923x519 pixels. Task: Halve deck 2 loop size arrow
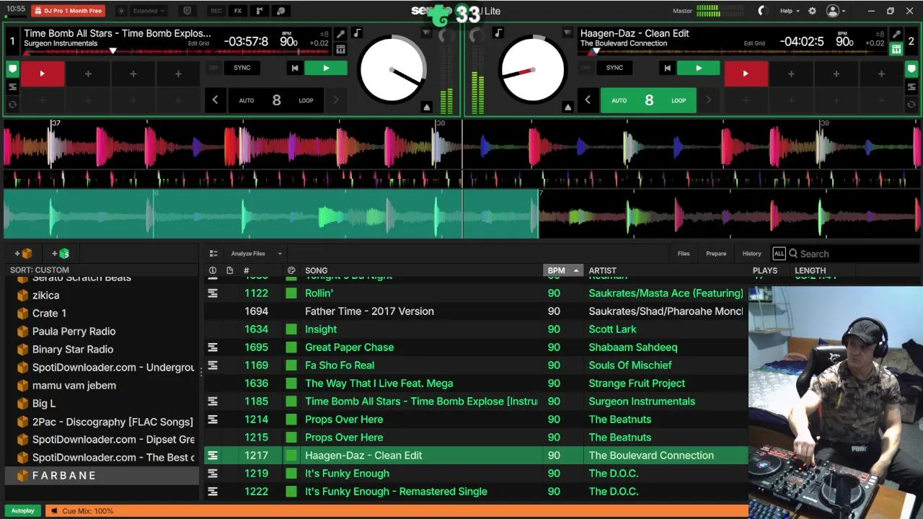(x=588, y=100)
